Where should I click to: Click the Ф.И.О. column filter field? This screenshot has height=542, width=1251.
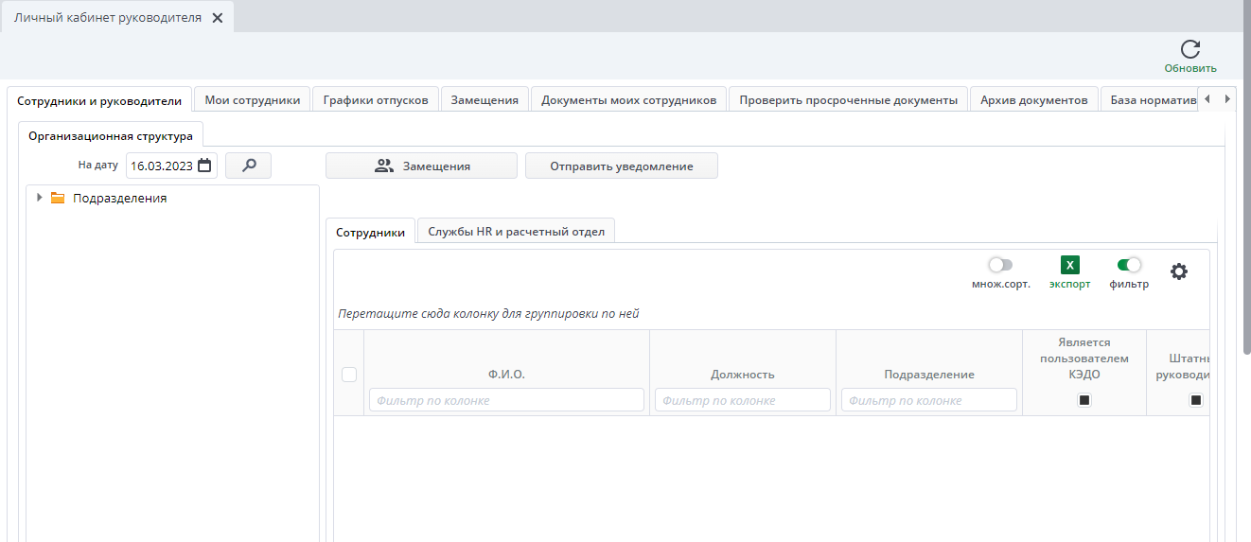pos(506,400)
